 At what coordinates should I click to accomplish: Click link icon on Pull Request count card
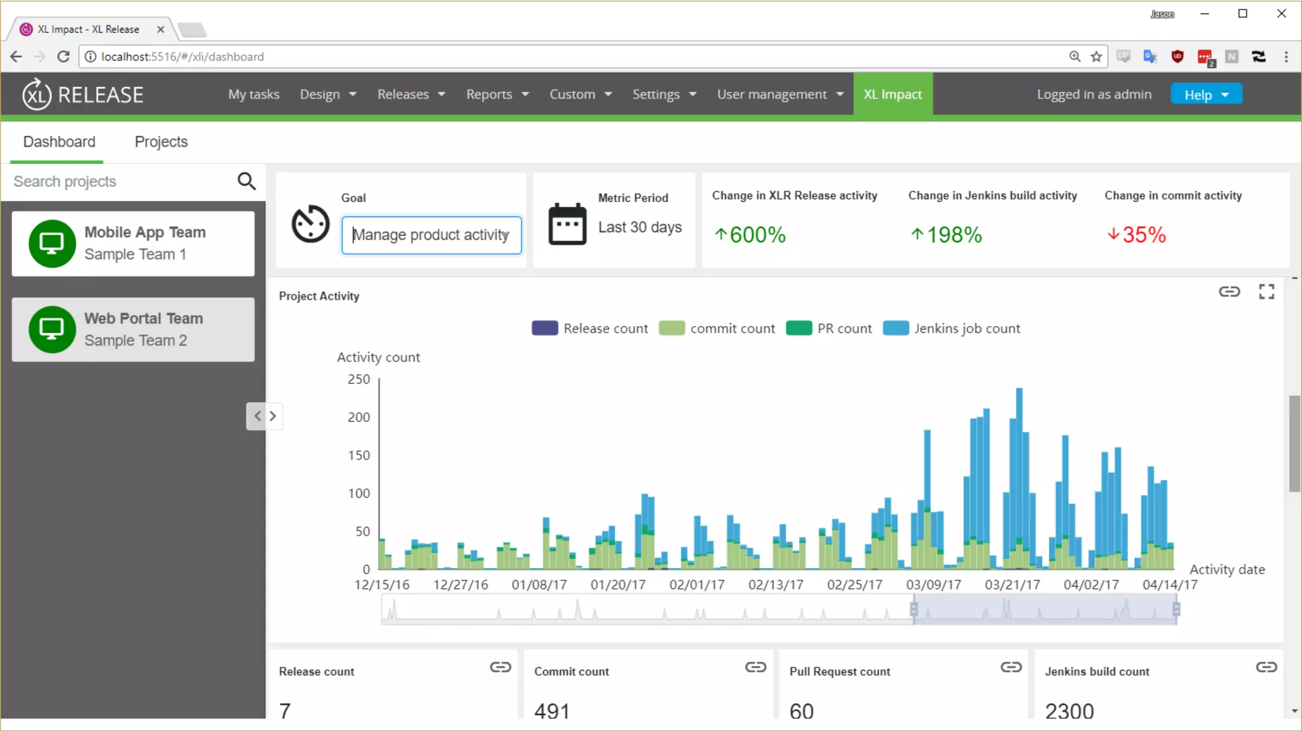pos(1011,667)
